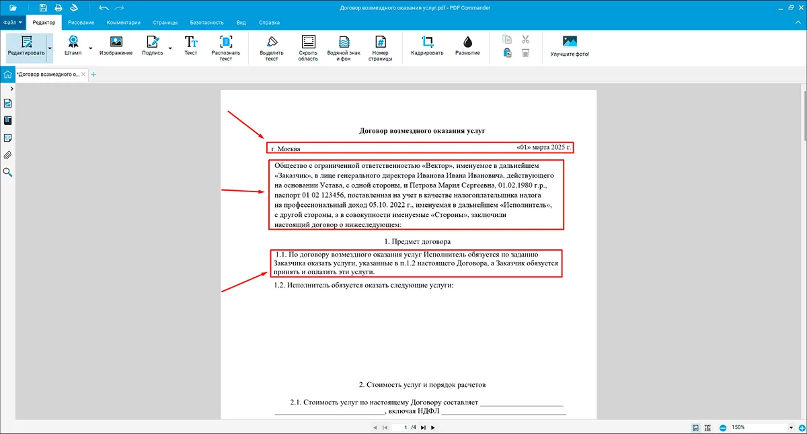Zoom in with the plus button
This screenshot has width=807, height=434.
click(802, 427)
